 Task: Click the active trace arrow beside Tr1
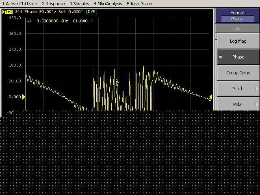pos(3,12)
